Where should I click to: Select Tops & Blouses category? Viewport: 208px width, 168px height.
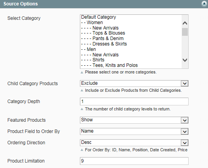click(x=131, y=33)
